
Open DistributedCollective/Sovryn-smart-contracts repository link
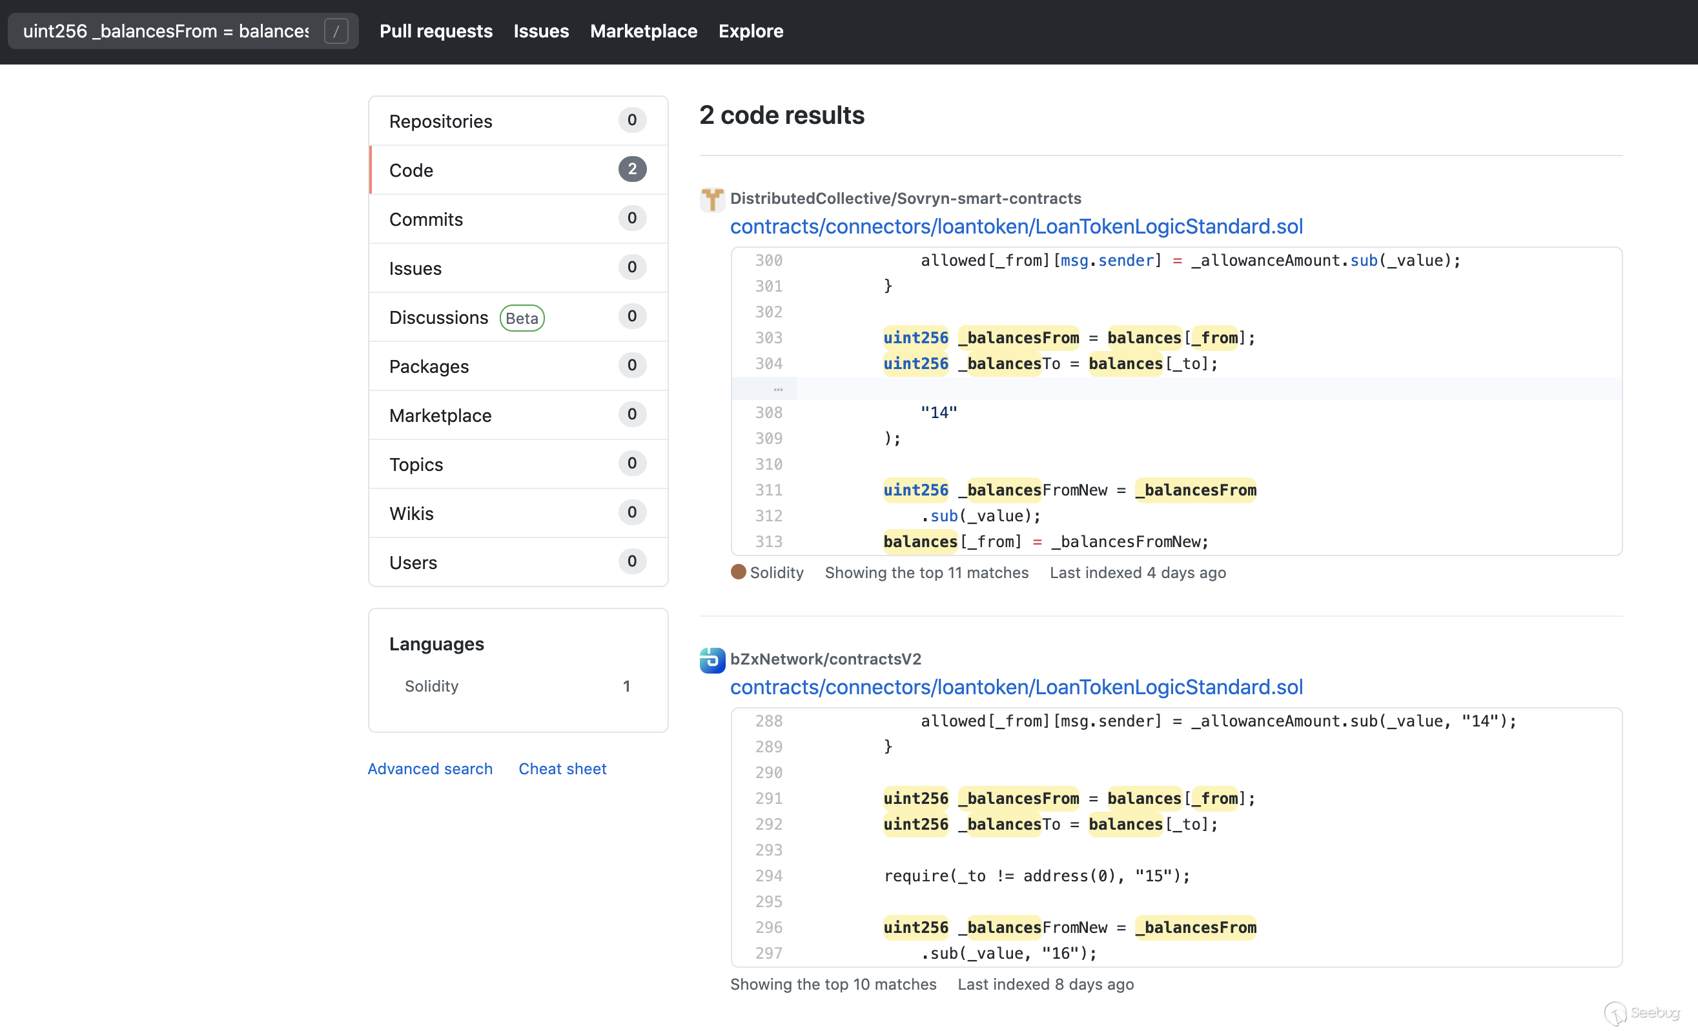tap(905, 198)
